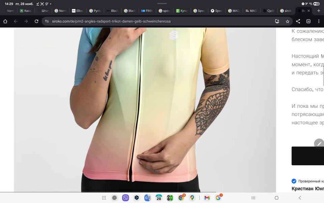Open the app drawer grid
The image size is (324, 203).
(x=104, y=198)
